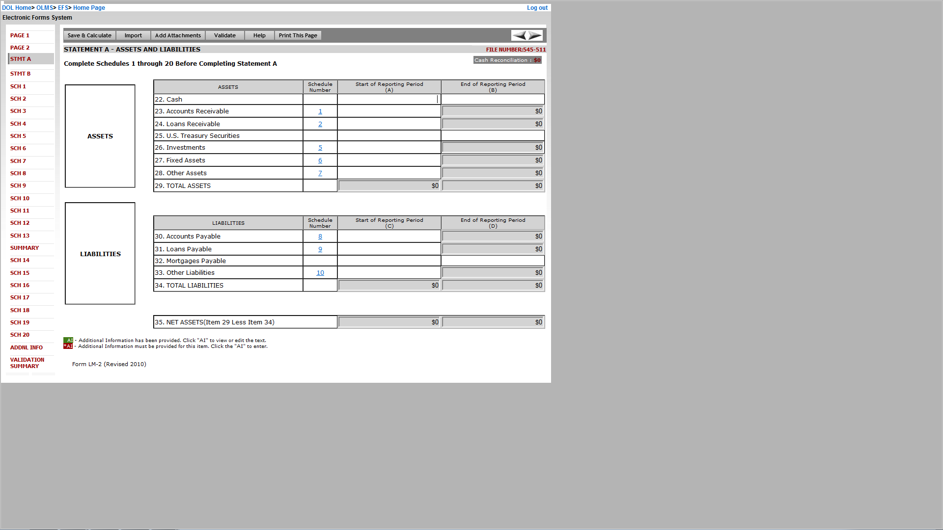Click Cash end of reporting period field
Image resolution: width=943 pixels, height=530 pixels.
point(493,99)
